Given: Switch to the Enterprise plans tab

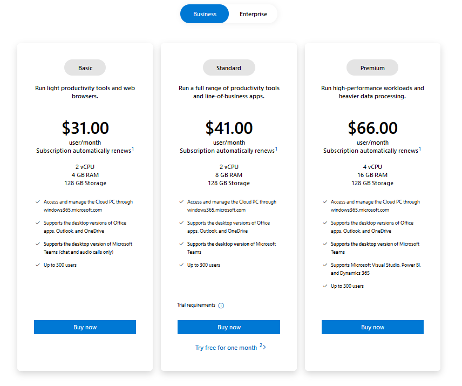Looking at the screenshot, I should pos(253,14).
